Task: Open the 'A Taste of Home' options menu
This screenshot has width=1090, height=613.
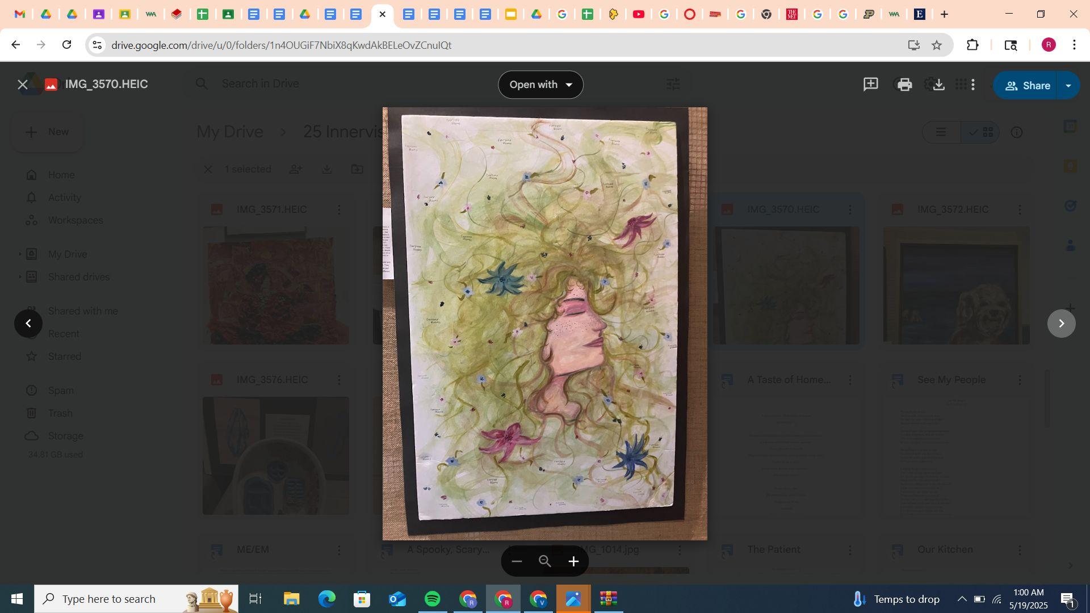Action: [x=850, y=380]
